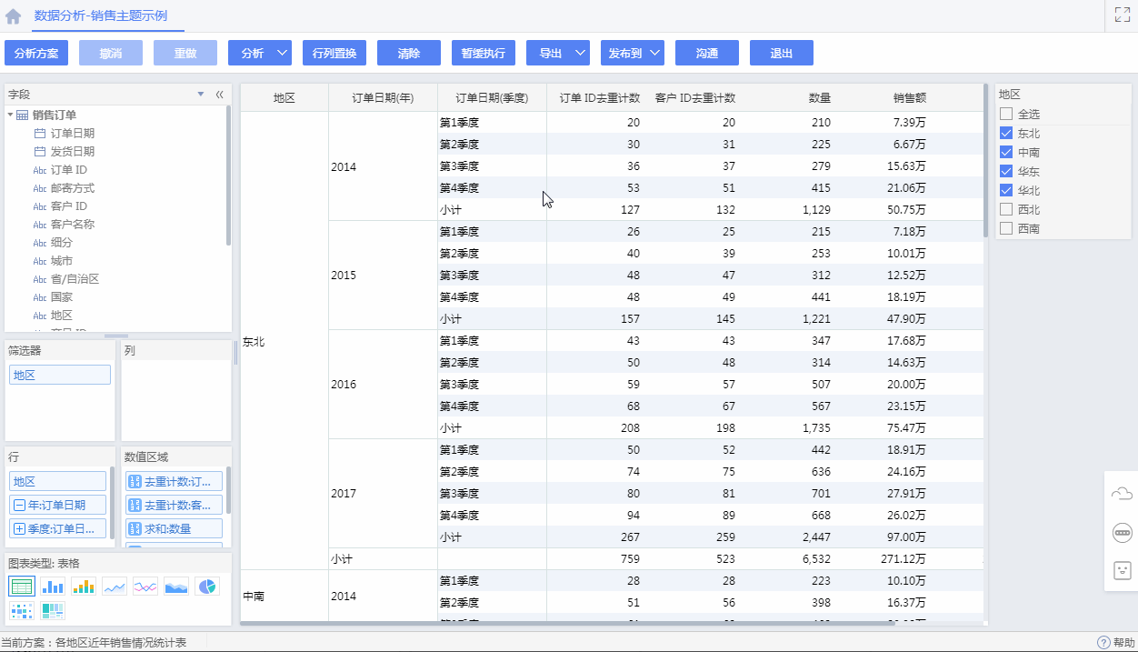The width and height of the screenshot is (1138, 652).
Task: Expand the 发布到 dropdown menu
Action: pos(654,54)
